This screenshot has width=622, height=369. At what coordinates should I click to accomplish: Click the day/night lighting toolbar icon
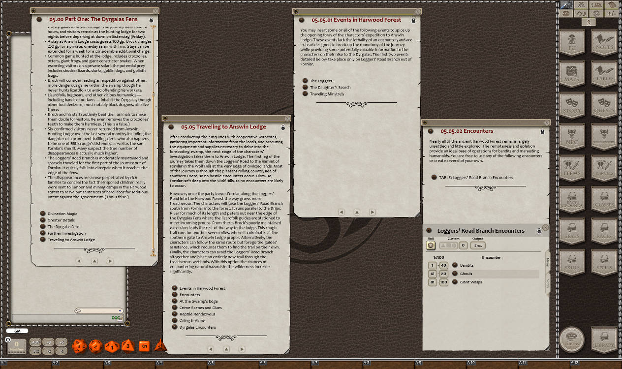580,14
